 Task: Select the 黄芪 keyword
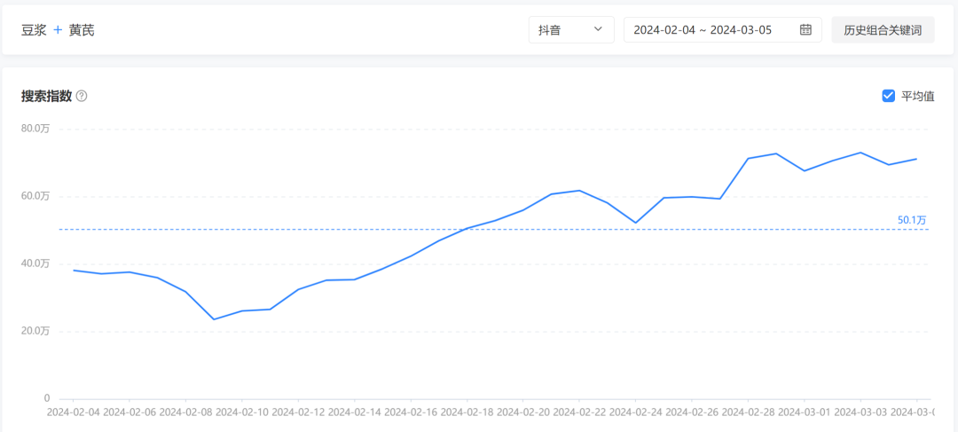click(x=82, y=30)
